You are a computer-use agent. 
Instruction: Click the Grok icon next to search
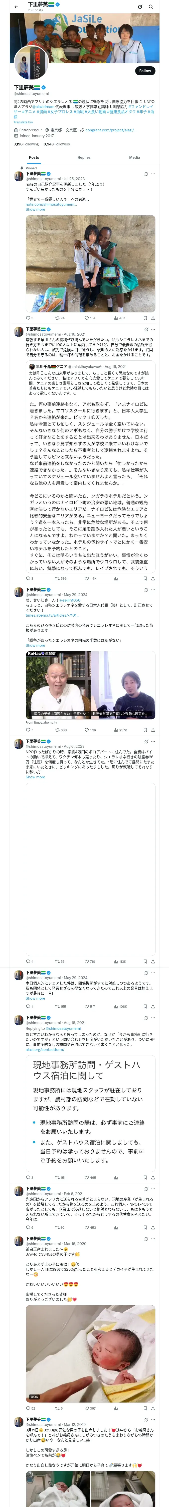(x=140, y=7)
